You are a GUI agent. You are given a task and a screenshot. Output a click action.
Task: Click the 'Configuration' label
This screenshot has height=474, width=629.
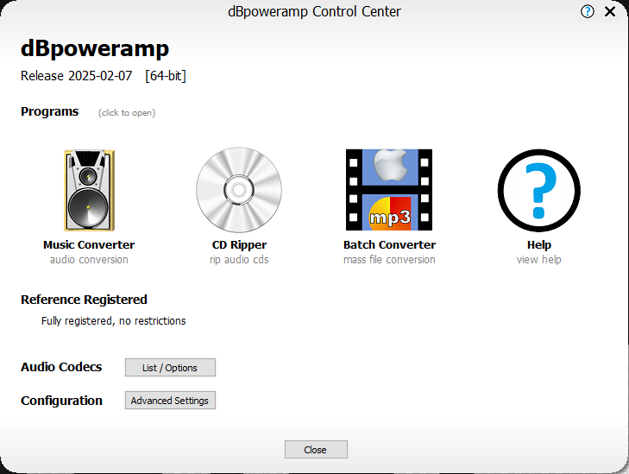(x=61, y=401)
